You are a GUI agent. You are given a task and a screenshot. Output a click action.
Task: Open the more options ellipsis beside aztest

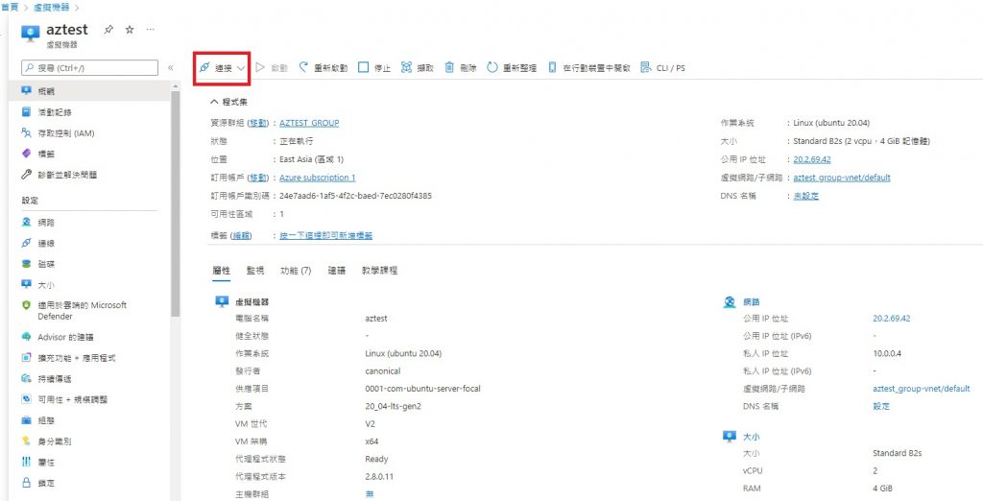[x=150, y=30]
